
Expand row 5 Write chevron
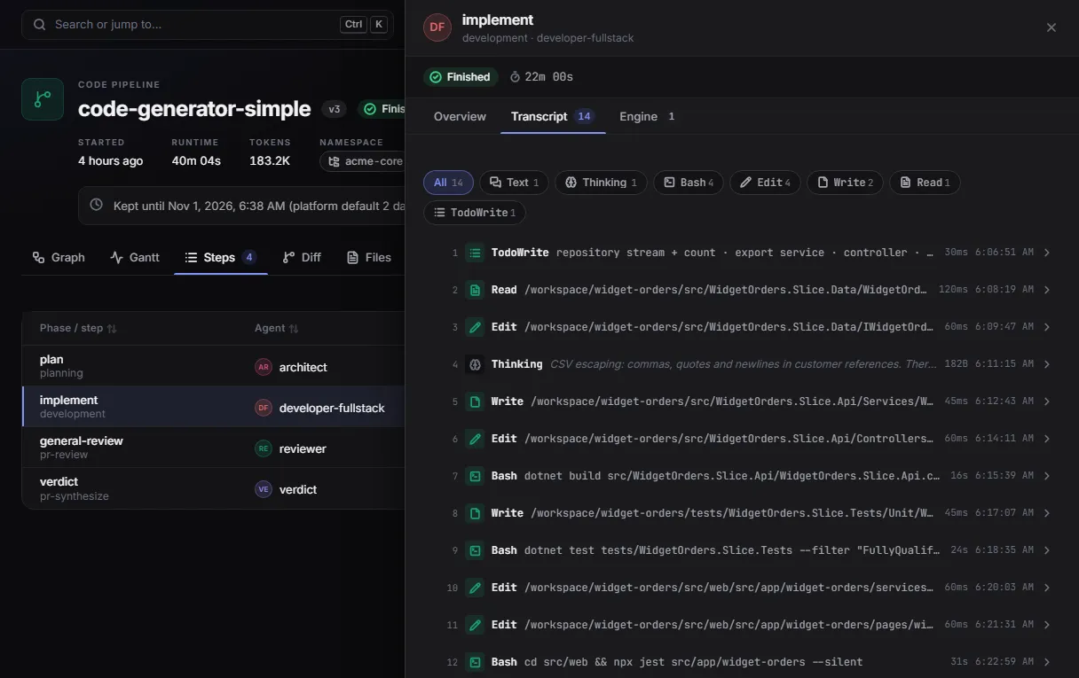coord(1047,401)
